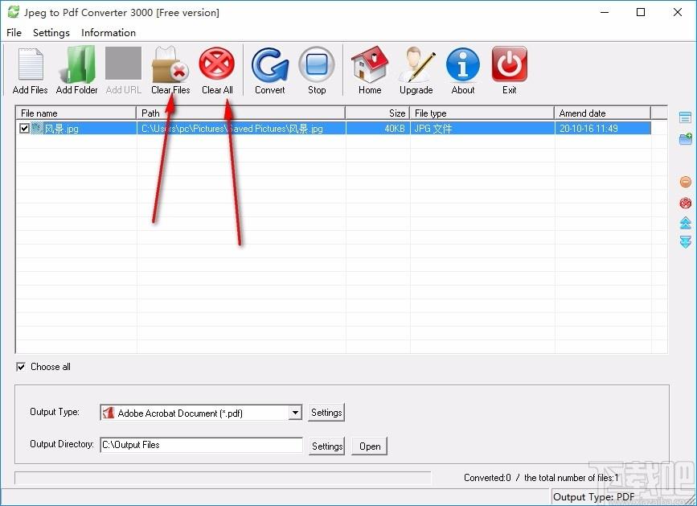This screenshot has width=697, height=506.
Task: Click Settings button beside Output Type
Action: [x=326, y=413]
